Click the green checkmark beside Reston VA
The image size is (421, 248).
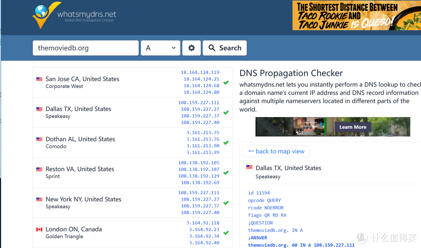(x=226, y=172)
